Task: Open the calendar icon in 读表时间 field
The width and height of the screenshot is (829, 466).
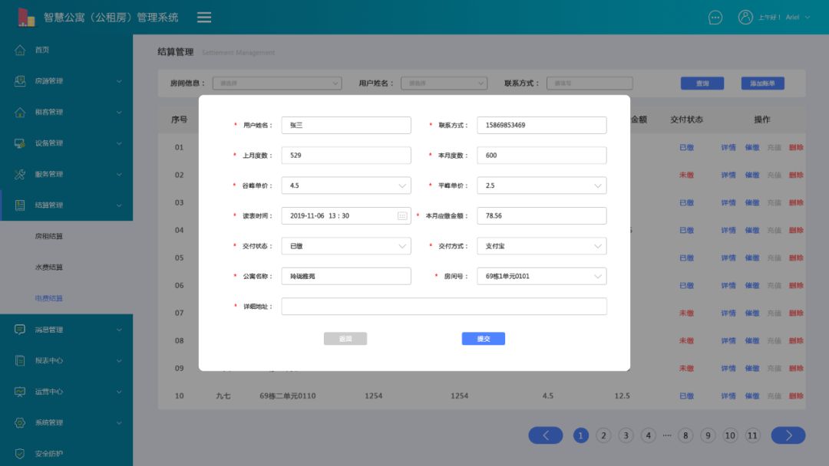Action: coord(402,215)
